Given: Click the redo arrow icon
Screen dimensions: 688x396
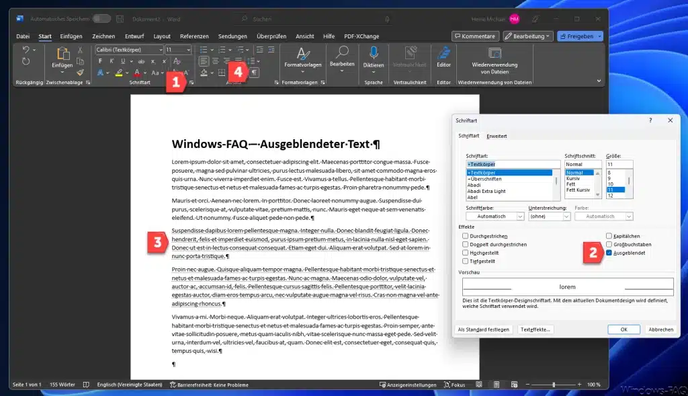Looking at the screenshot, I should click(x=26, y=61).
